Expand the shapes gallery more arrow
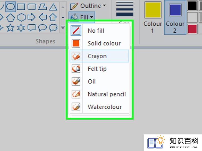Screen dimensions: 202x151 click(63, 28)
